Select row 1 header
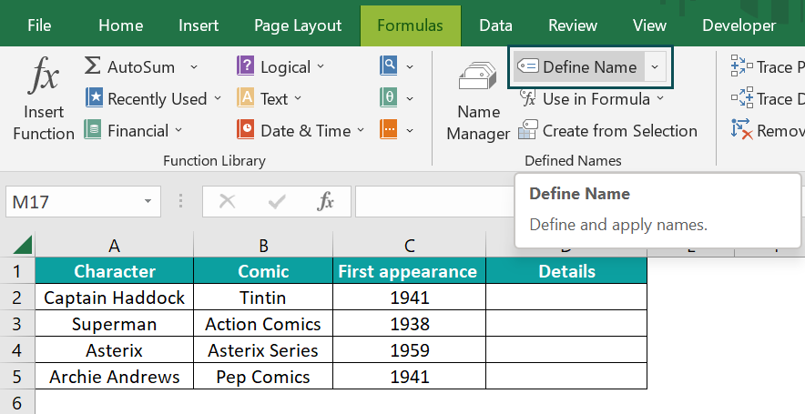The image size is (805, 414). click(x=17, y=271)
